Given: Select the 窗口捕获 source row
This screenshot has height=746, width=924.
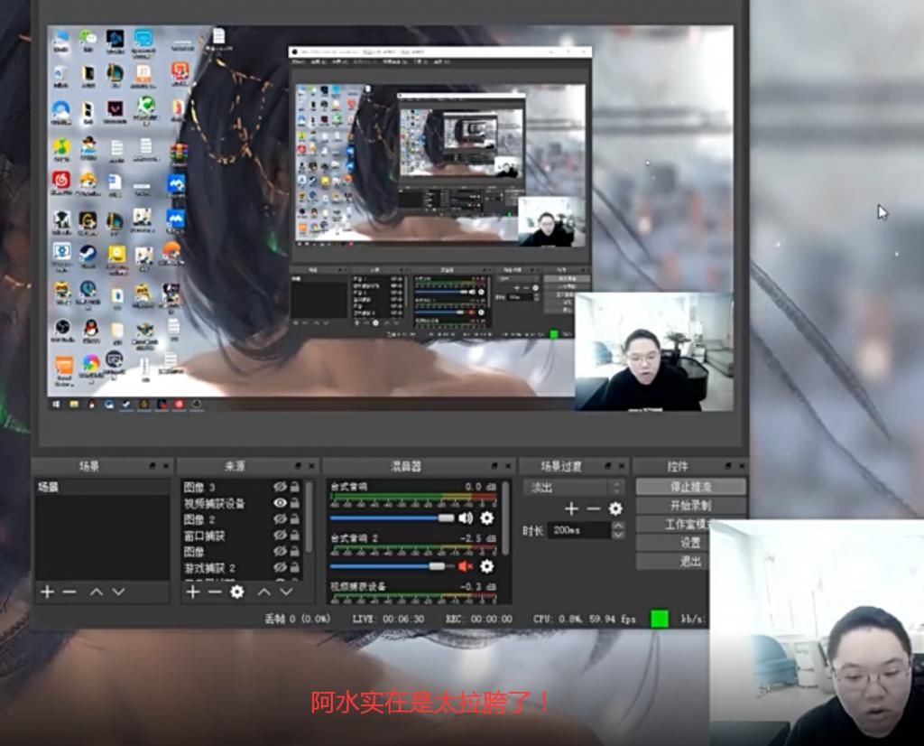Looking at the screenshot, I should [x=242, y=535].
